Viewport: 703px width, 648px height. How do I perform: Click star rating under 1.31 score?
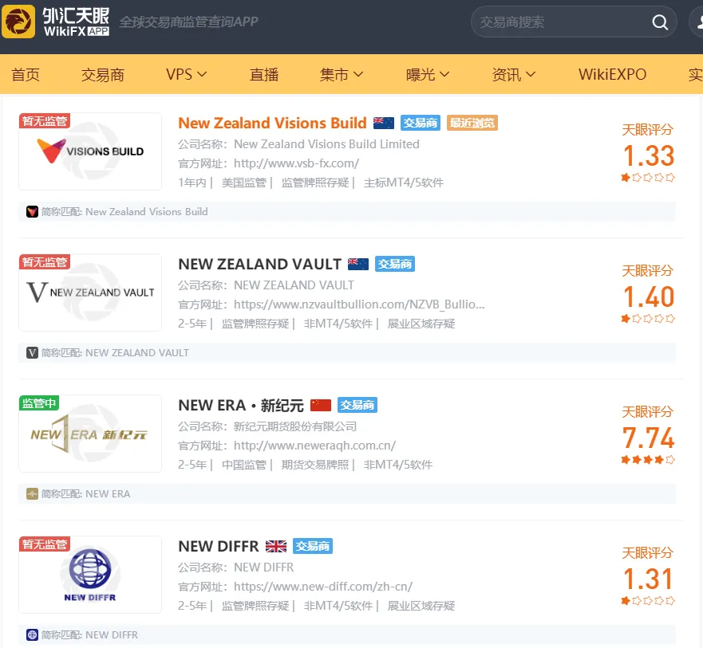(x=648, y=601)
